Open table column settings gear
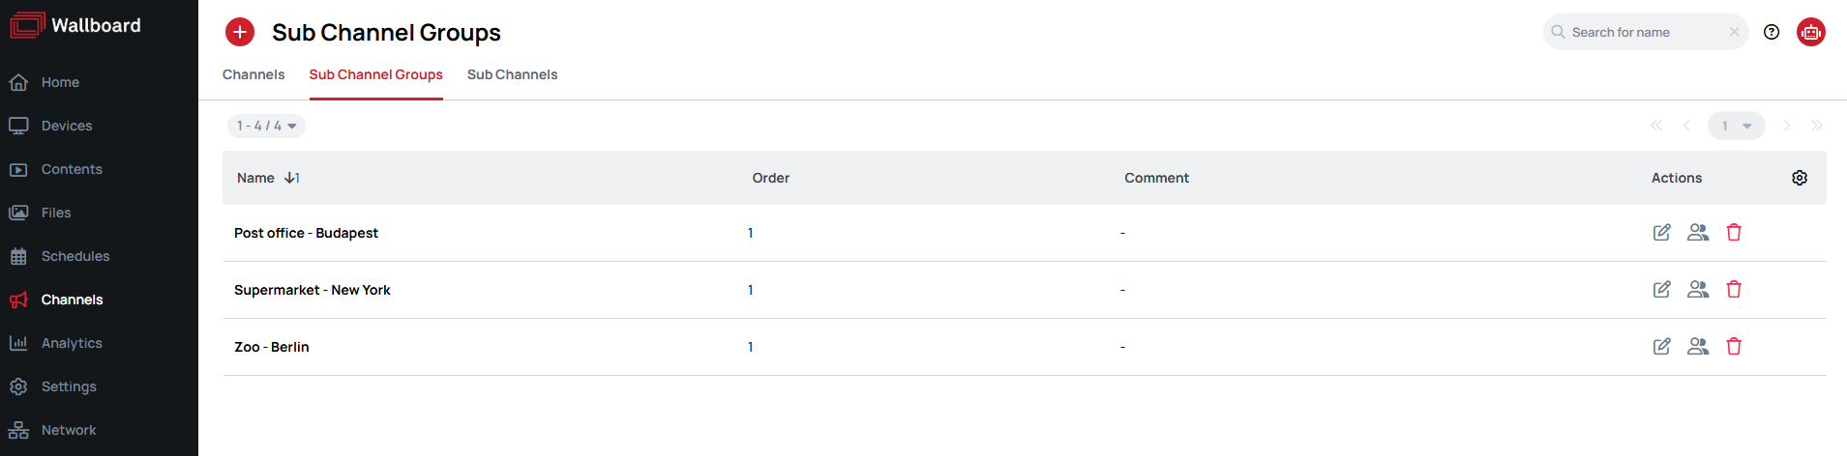 (x=1800, y=178)
